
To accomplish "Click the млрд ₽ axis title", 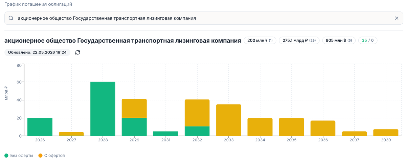I will tap(7, 94).
